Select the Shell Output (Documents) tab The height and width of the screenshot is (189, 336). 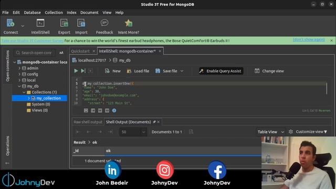[128, 122]
